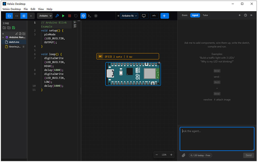Screen dimensions: 258x162
Task: Click the blue add component plus button
Action: click(164, 16)
